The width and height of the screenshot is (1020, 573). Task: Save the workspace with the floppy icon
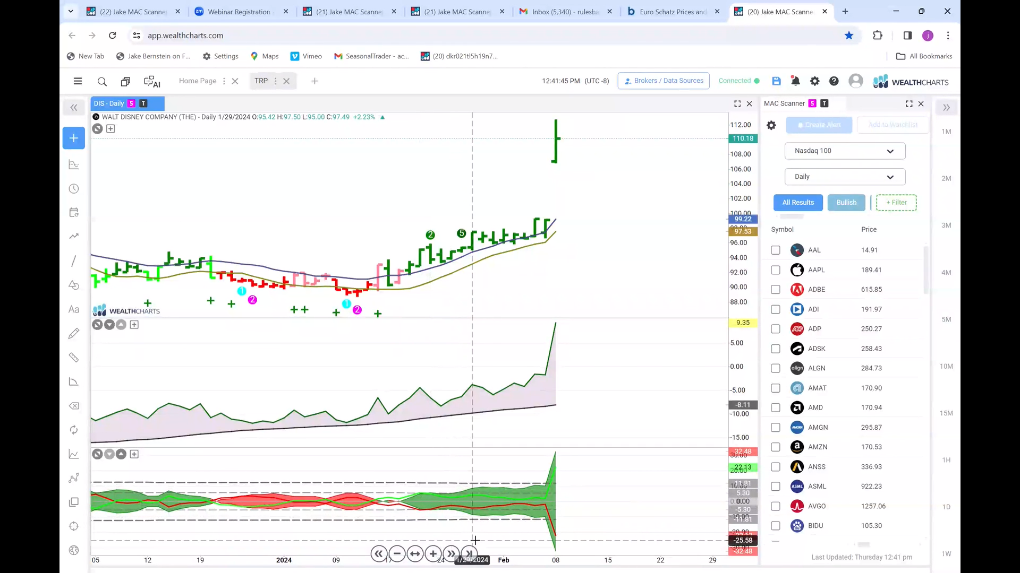coord(776,81)
